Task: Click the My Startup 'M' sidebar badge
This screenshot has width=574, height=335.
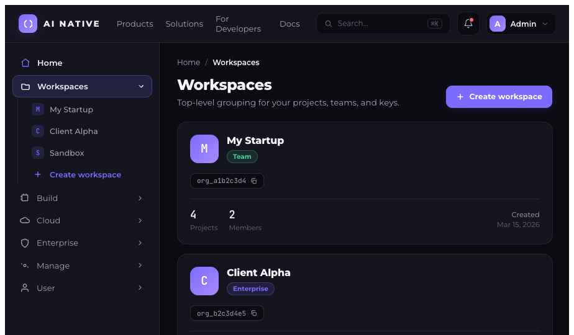Action: click(x=38, y=109)
